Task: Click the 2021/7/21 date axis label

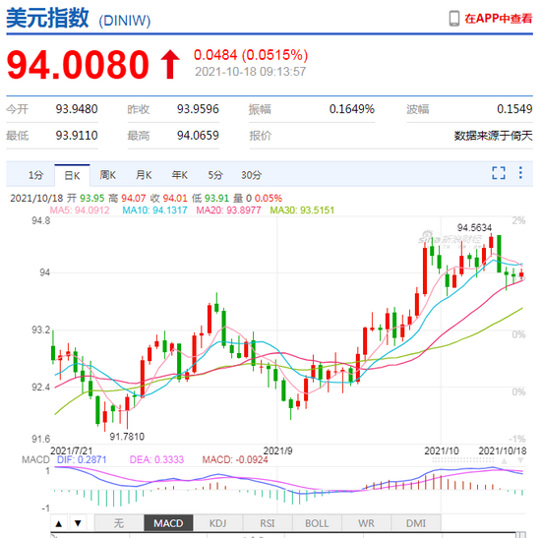Action: (x=72, y=450)
